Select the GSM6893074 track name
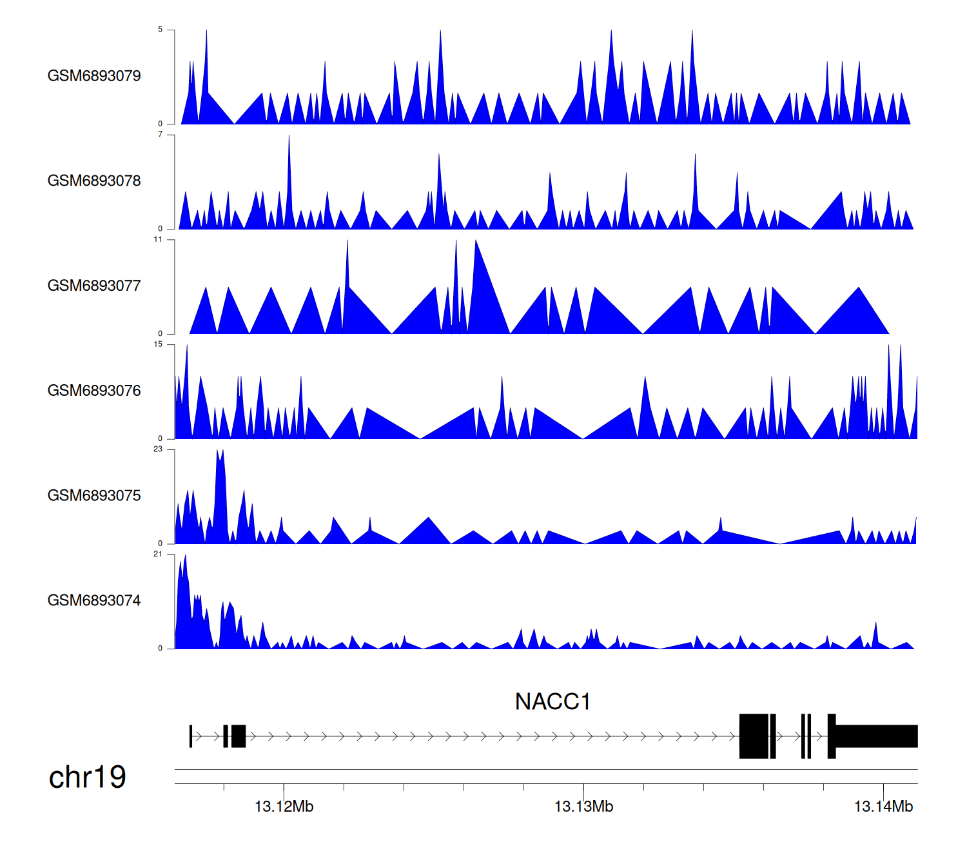The width and height of the screenshot is (967, 851). tap(94, 601)
